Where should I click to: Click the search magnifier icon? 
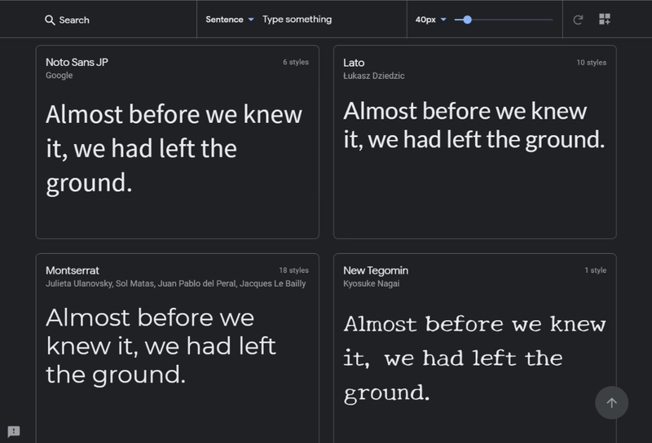coord(50,20)
